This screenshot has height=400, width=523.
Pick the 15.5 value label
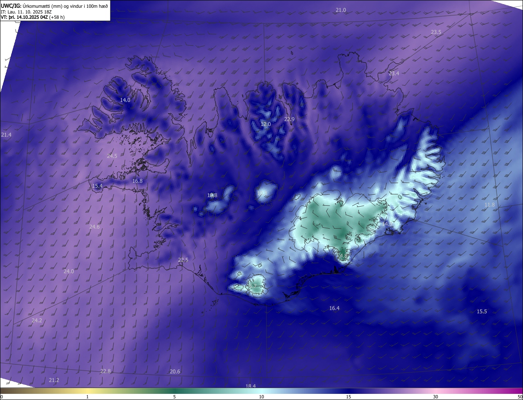[x=482, y=311]
